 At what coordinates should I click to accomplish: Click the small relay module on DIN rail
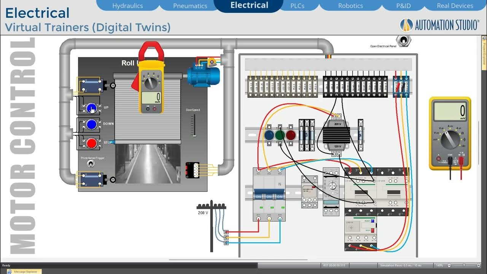[310, 192]
